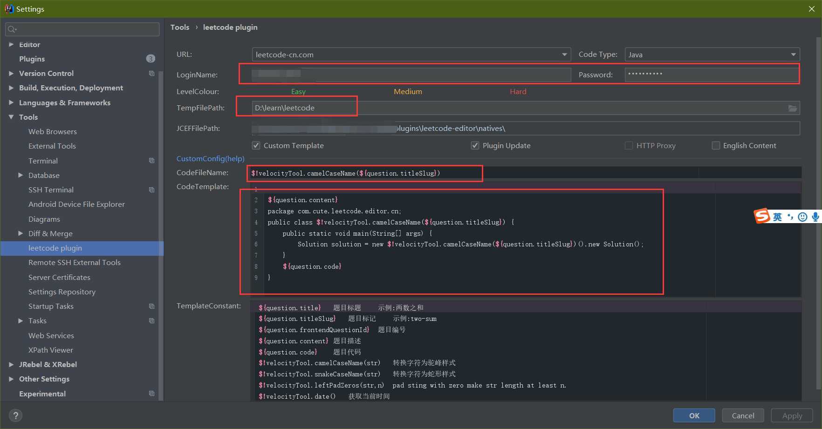Open the URL dropdown leetcode-cn.com
822x429 pixels.
[411, 54]
